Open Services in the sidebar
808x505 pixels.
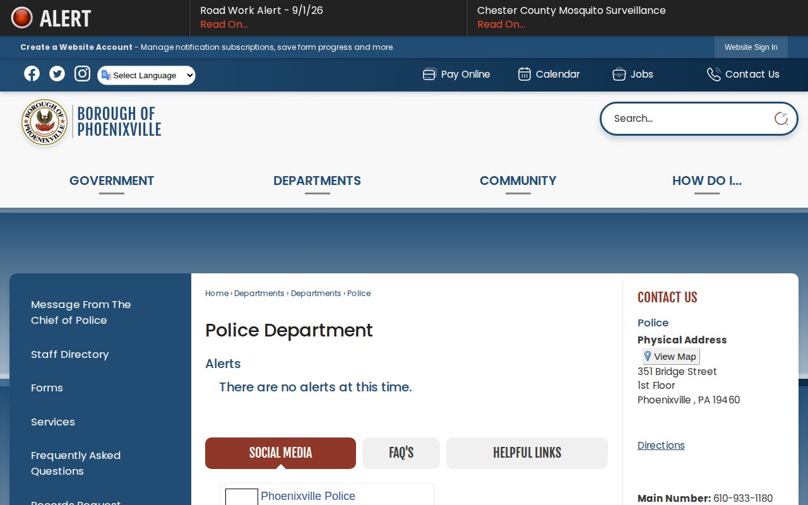[53, 422]
